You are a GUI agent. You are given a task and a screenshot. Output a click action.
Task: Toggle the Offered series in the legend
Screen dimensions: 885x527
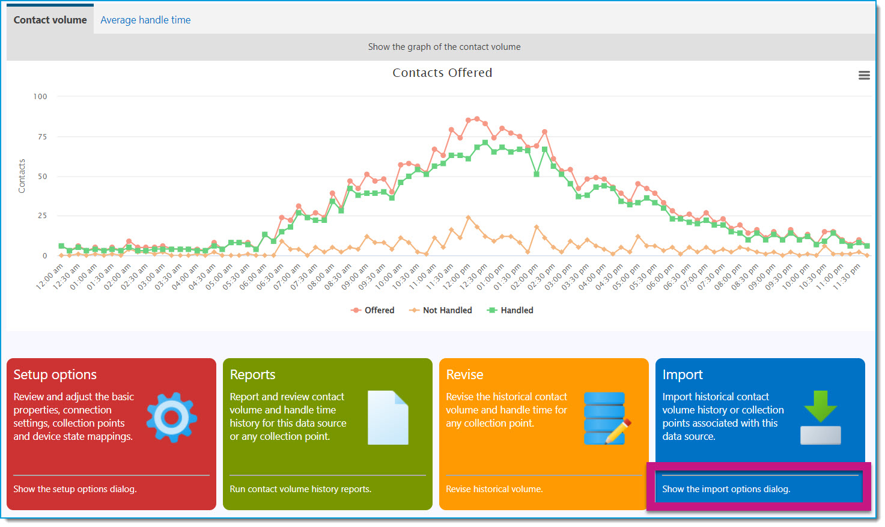tap(373, 310)
